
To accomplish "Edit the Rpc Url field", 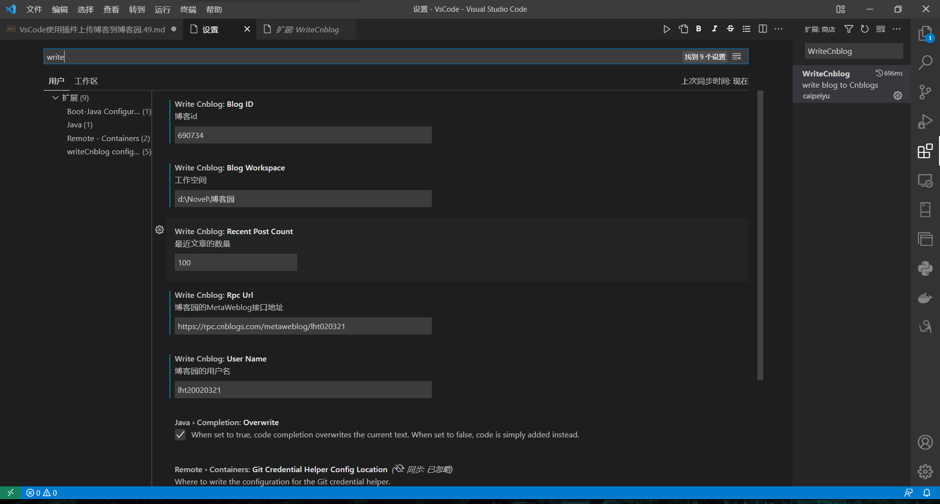I will pos(303,326).
